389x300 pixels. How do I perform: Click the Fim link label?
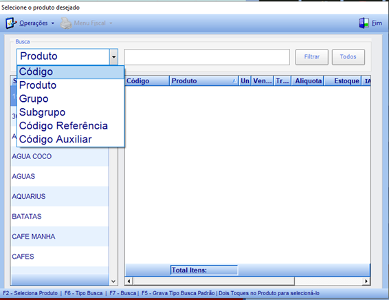(377, 23)
